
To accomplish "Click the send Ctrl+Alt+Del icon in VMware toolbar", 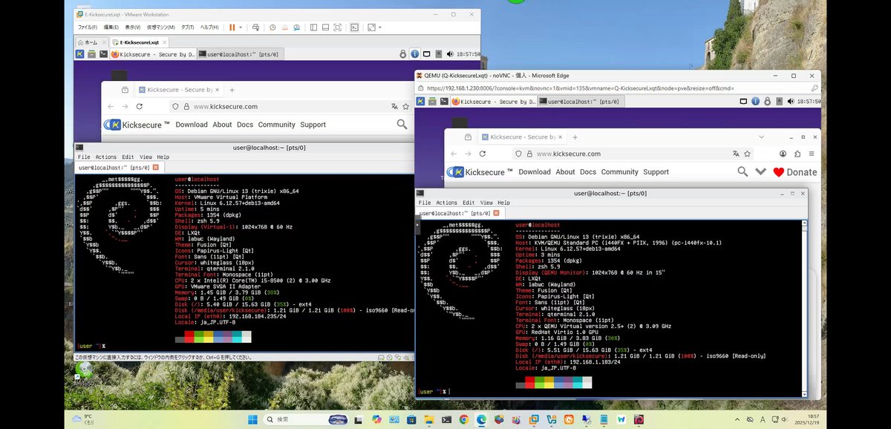I will tap(255, 27).
